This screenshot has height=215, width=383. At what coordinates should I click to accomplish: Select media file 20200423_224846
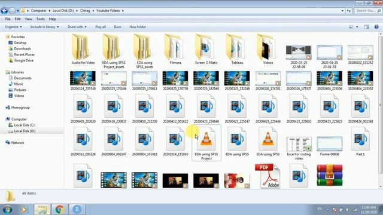(x=206, y=109)
